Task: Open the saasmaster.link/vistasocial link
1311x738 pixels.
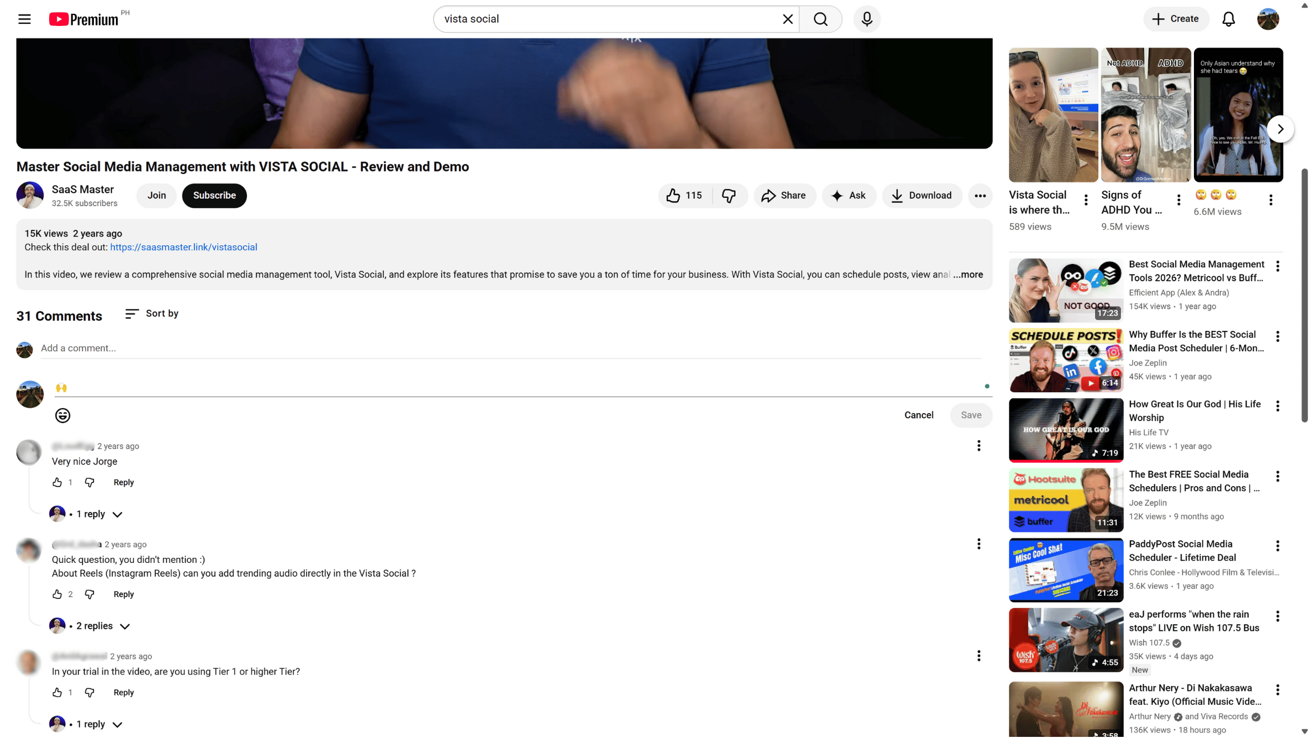Action: pyautogui.click(x=183, y=247)
